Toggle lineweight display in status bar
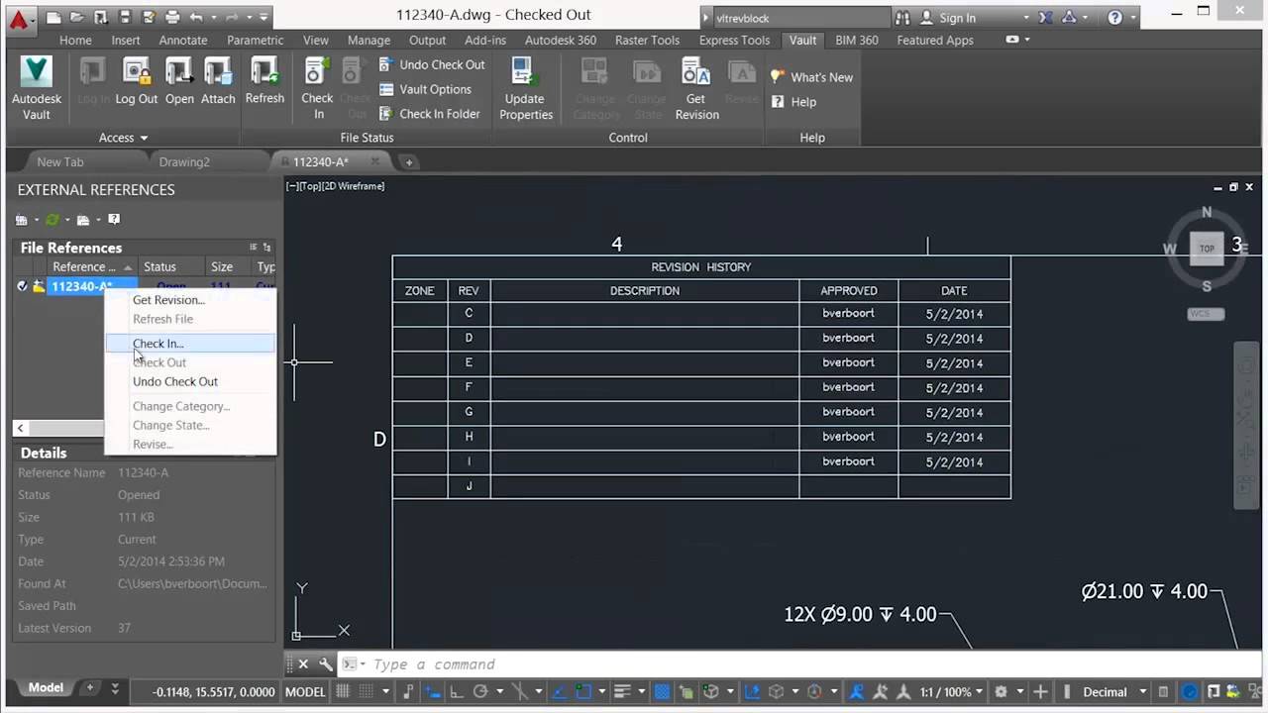1268x713 pixels. tap(622, 691)
